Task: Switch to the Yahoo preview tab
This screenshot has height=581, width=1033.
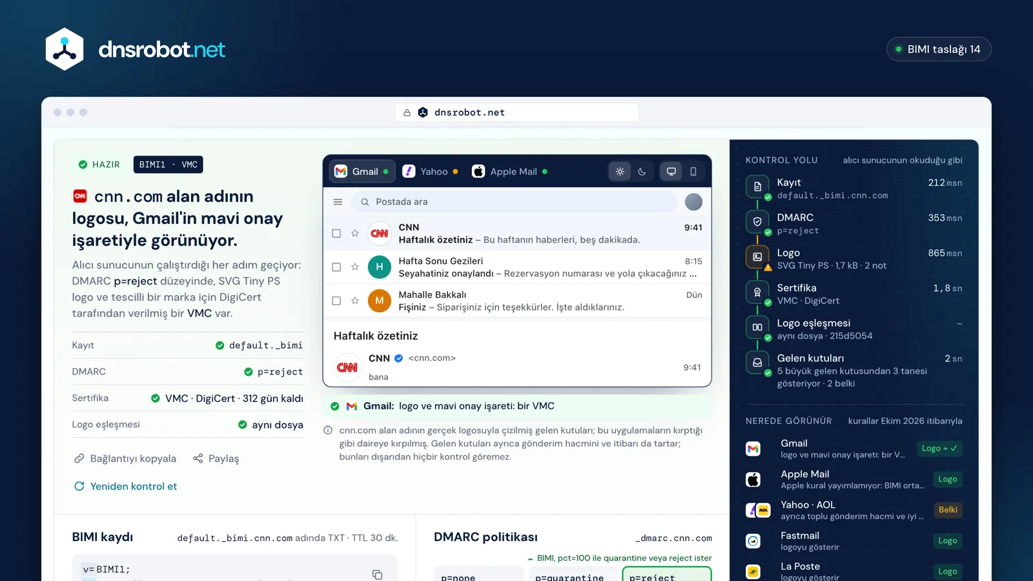Action: tap(430, 172)
